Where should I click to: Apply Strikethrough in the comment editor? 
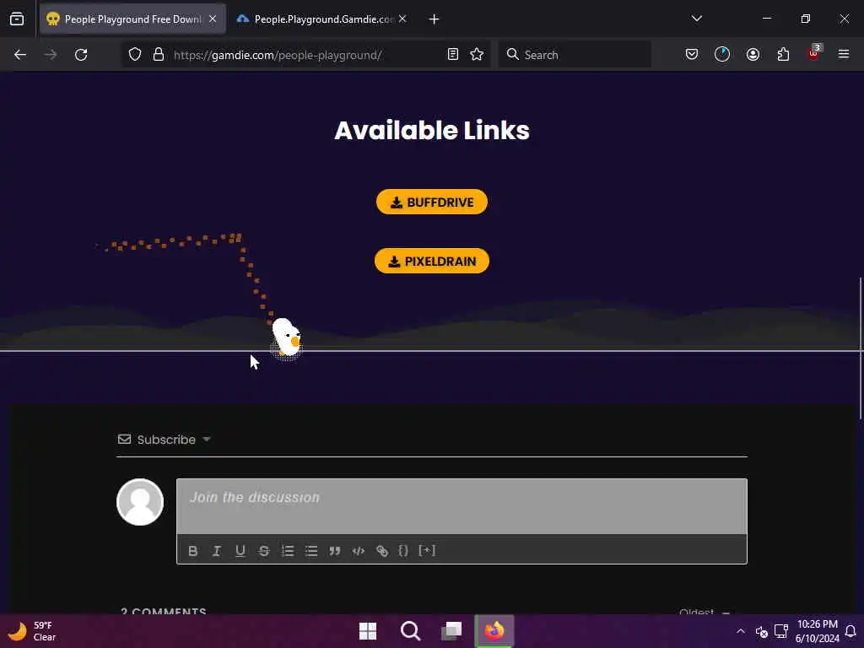pyautogui.click(x=264, y=550)
